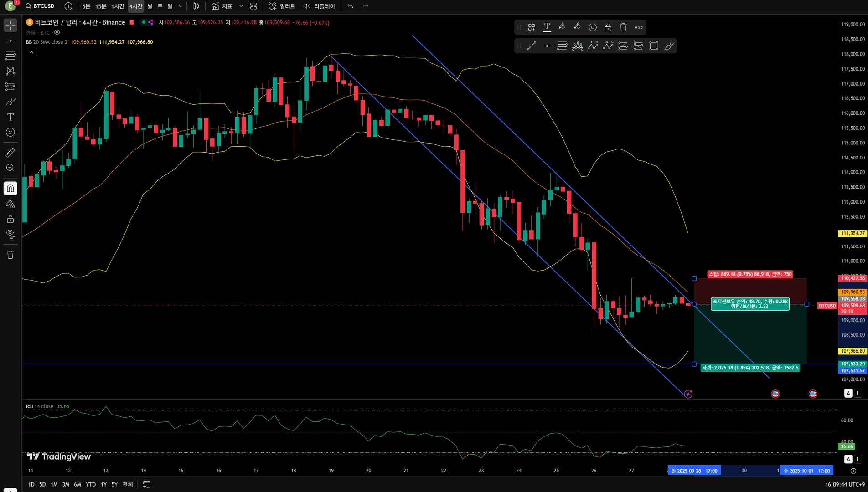Delete drawing via floating toolbar trash icon
The image size is (868, 492).
[623, 27]
